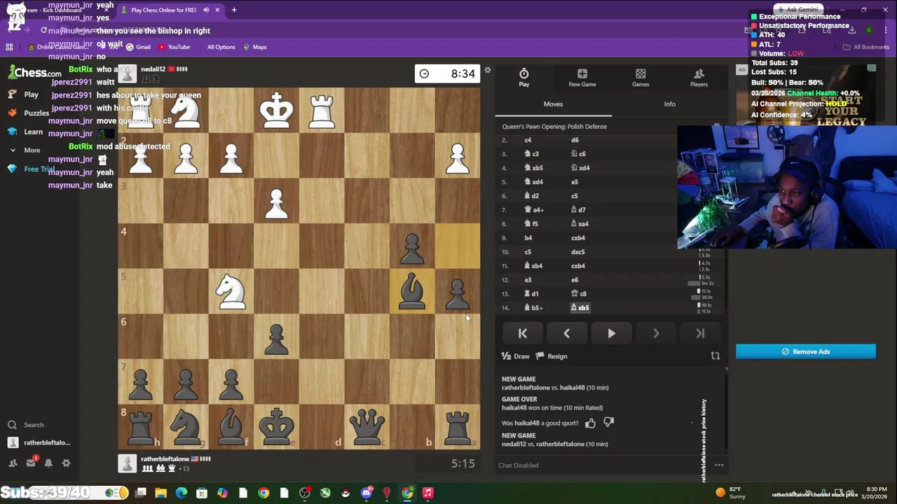Click the Chess.com logo
Viewport: 897px width, 504px height.
[x=35, y=73]
